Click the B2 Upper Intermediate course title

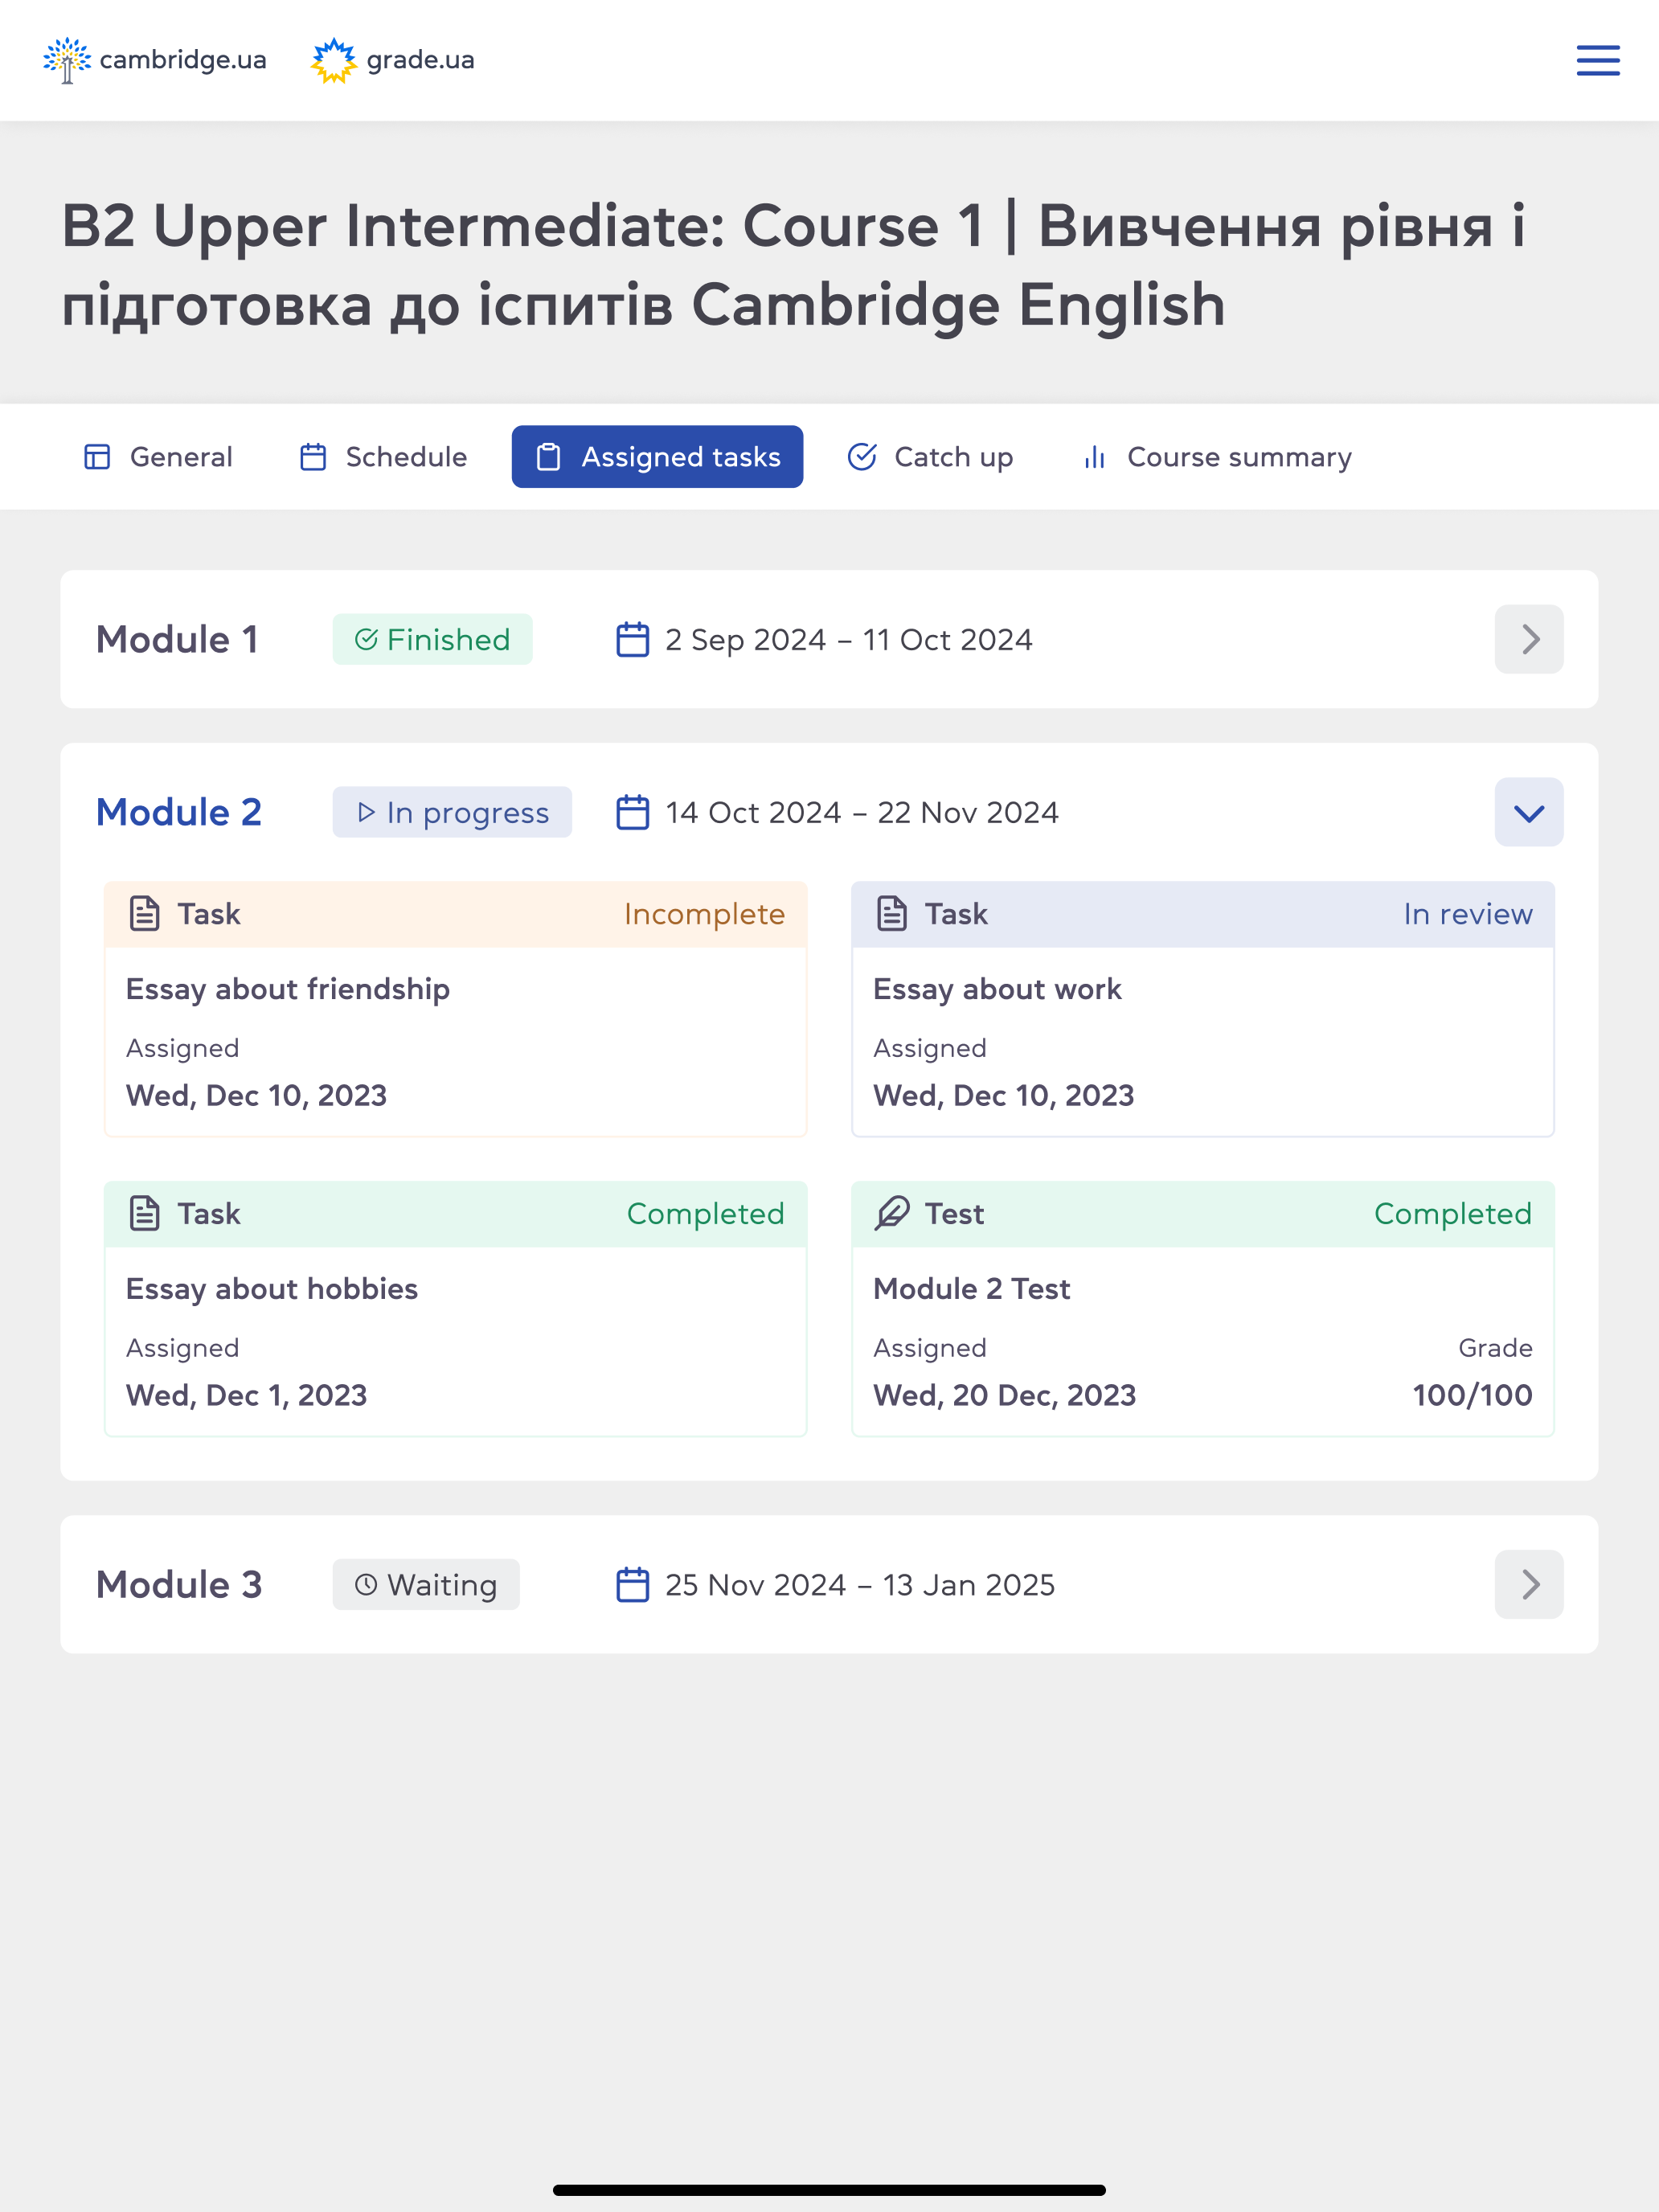[x=793, y=265]
